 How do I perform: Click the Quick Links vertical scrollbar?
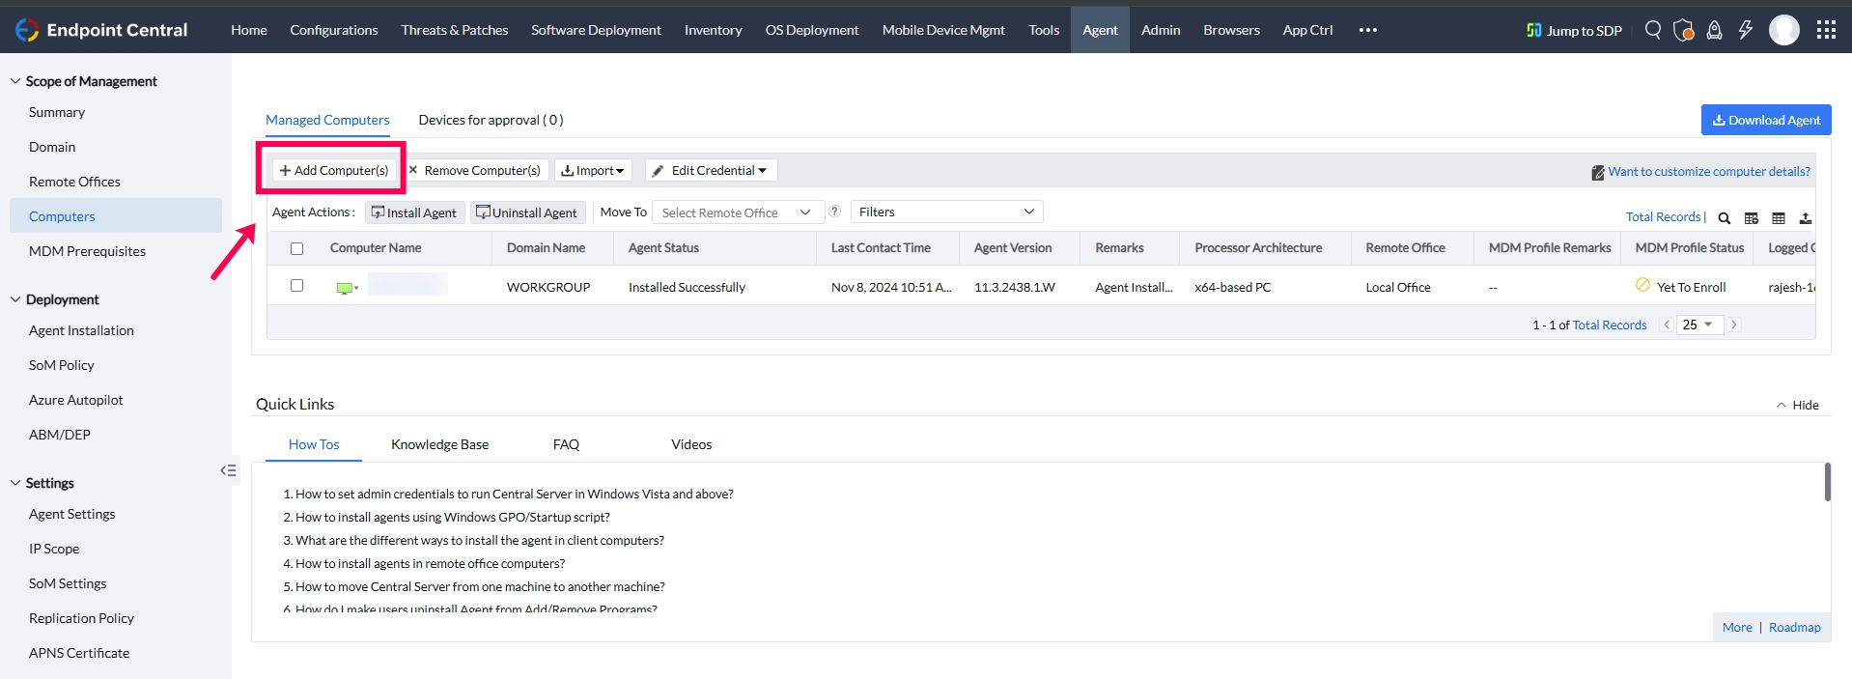pyautogui.click(x=1827, y=482)
